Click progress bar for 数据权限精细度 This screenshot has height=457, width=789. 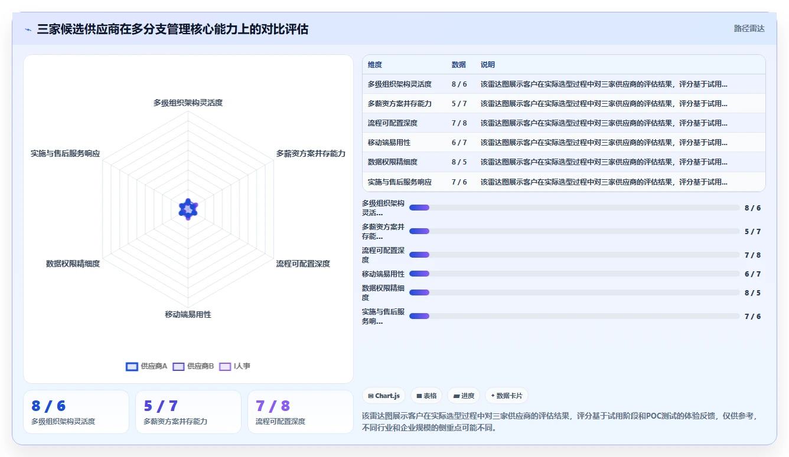coord(574,292)
